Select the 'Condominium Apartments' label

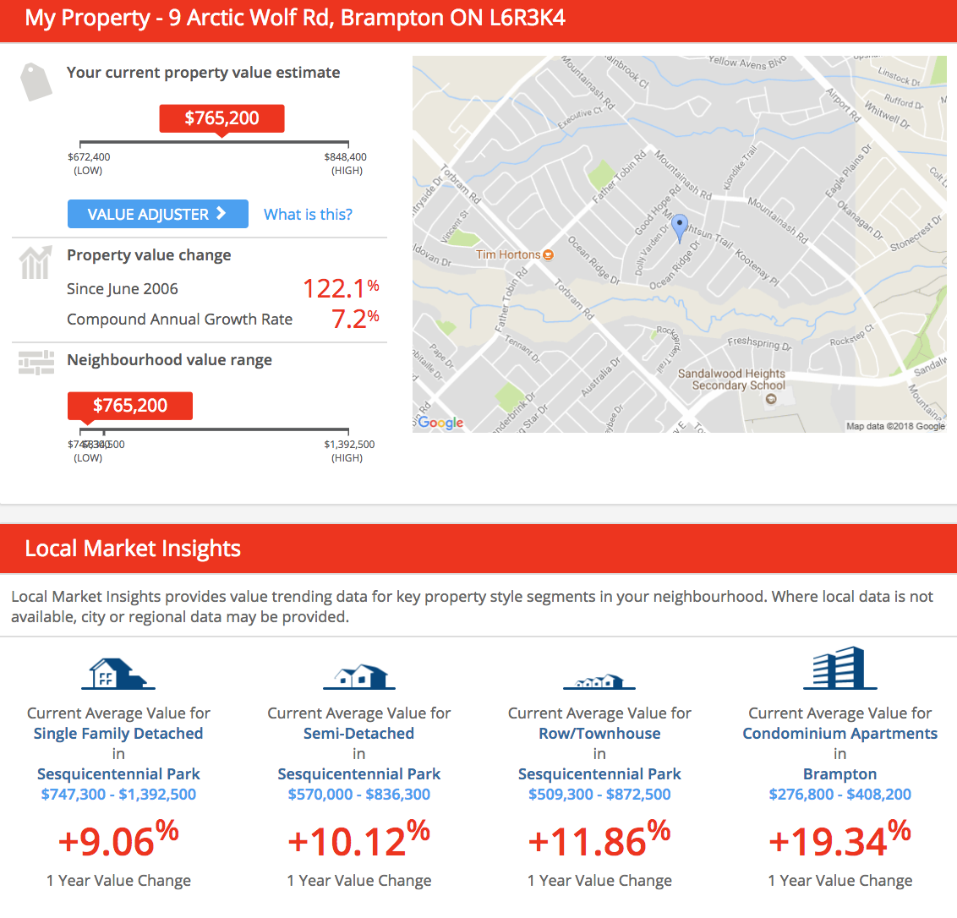tap(839, 733)
